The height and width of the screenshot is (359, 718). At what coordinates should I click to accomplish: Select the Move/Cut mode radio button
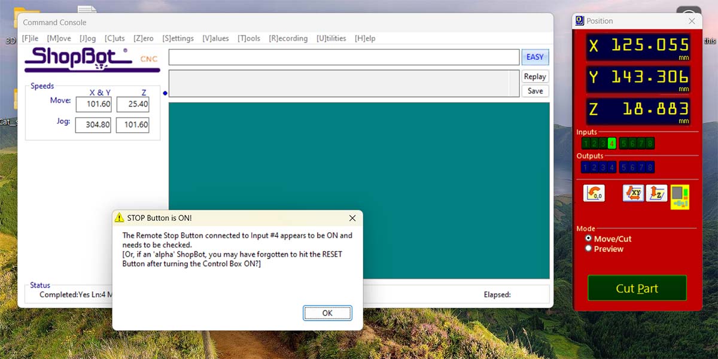pyautogui.click(x=589, y=238)
